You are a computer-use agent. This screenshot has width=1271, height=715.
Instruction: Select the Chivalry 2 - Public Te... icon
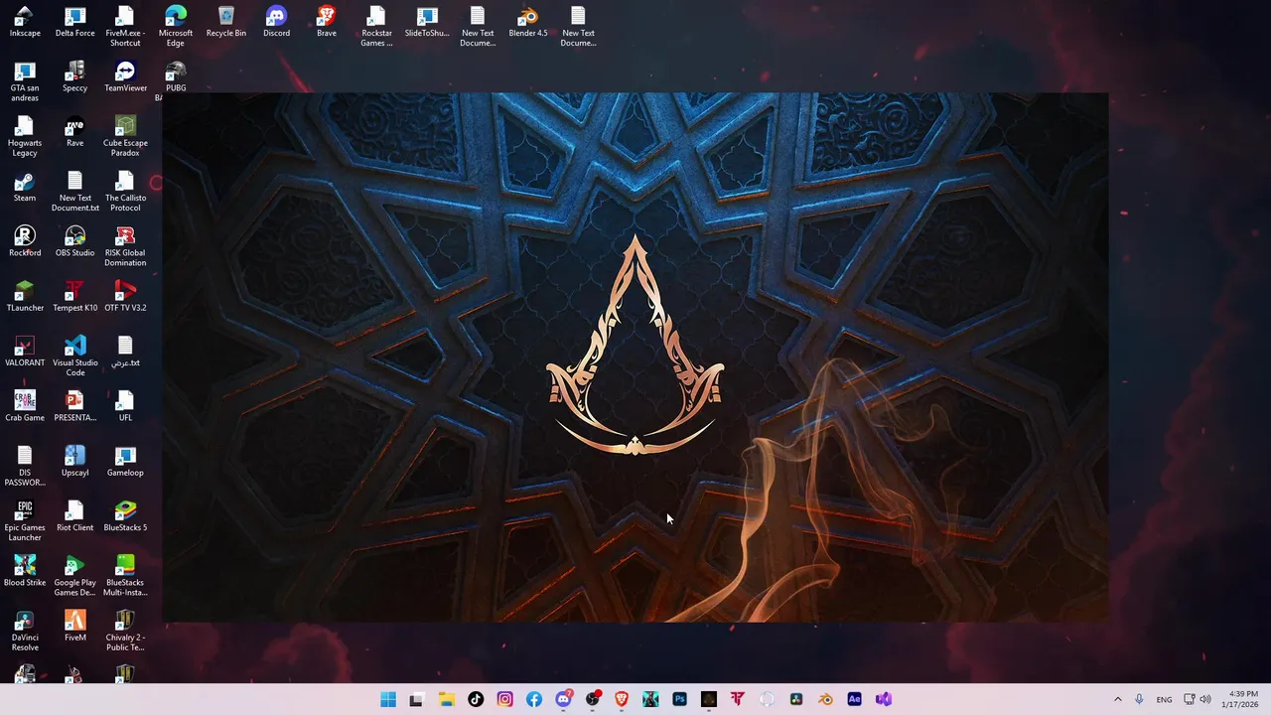(x=125, y=631)
